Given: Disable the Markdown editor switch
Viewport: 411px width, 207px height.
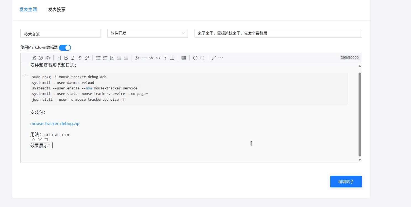Looking at the screenshot, I should (65, 48).
